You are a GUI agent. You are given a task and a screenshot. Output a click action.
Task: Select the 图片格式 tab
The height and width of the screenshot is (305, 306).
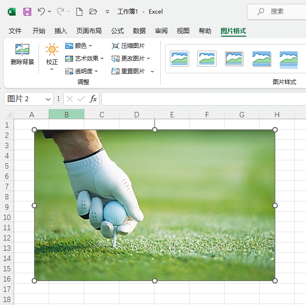[233, 31]
